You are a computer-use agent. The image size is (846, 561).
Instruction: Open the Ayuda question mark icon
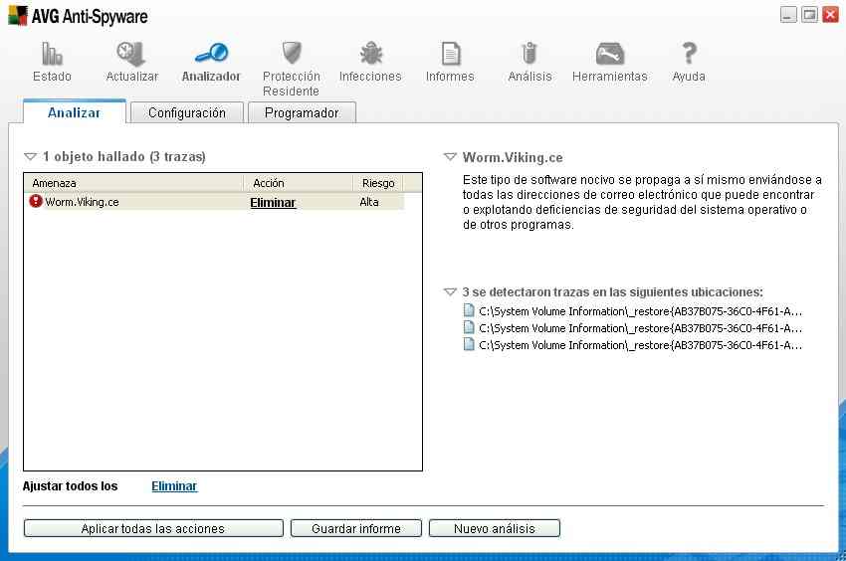click(689, 55)
